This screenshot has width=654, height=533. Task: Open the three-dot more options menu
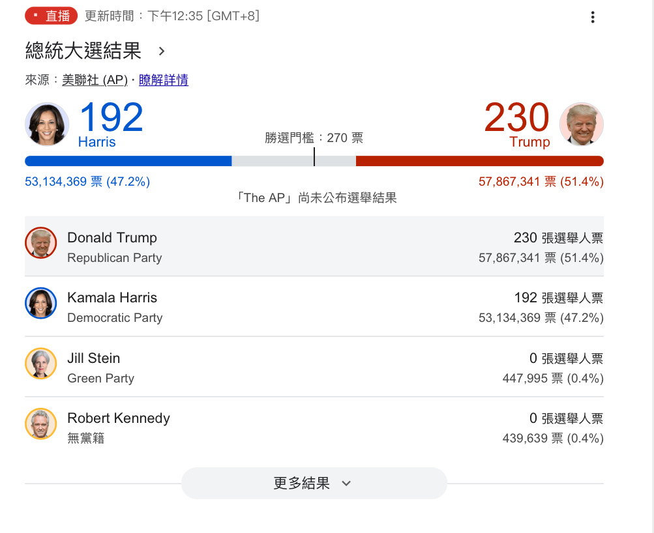[x=592, y=18]
